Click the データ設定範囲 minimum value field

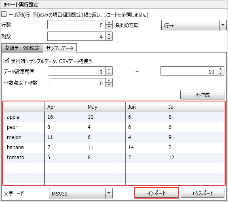coord(77,71)
